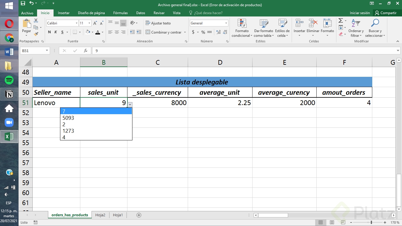Click the insert function fx icon
Viewport: 402px width, 226px height.
(x=86, y=51)
